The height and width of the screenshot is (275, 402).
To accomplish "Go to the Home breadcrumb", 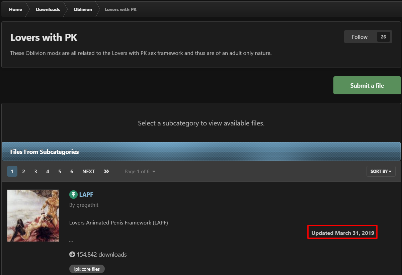I will click(x=15, y=9).
